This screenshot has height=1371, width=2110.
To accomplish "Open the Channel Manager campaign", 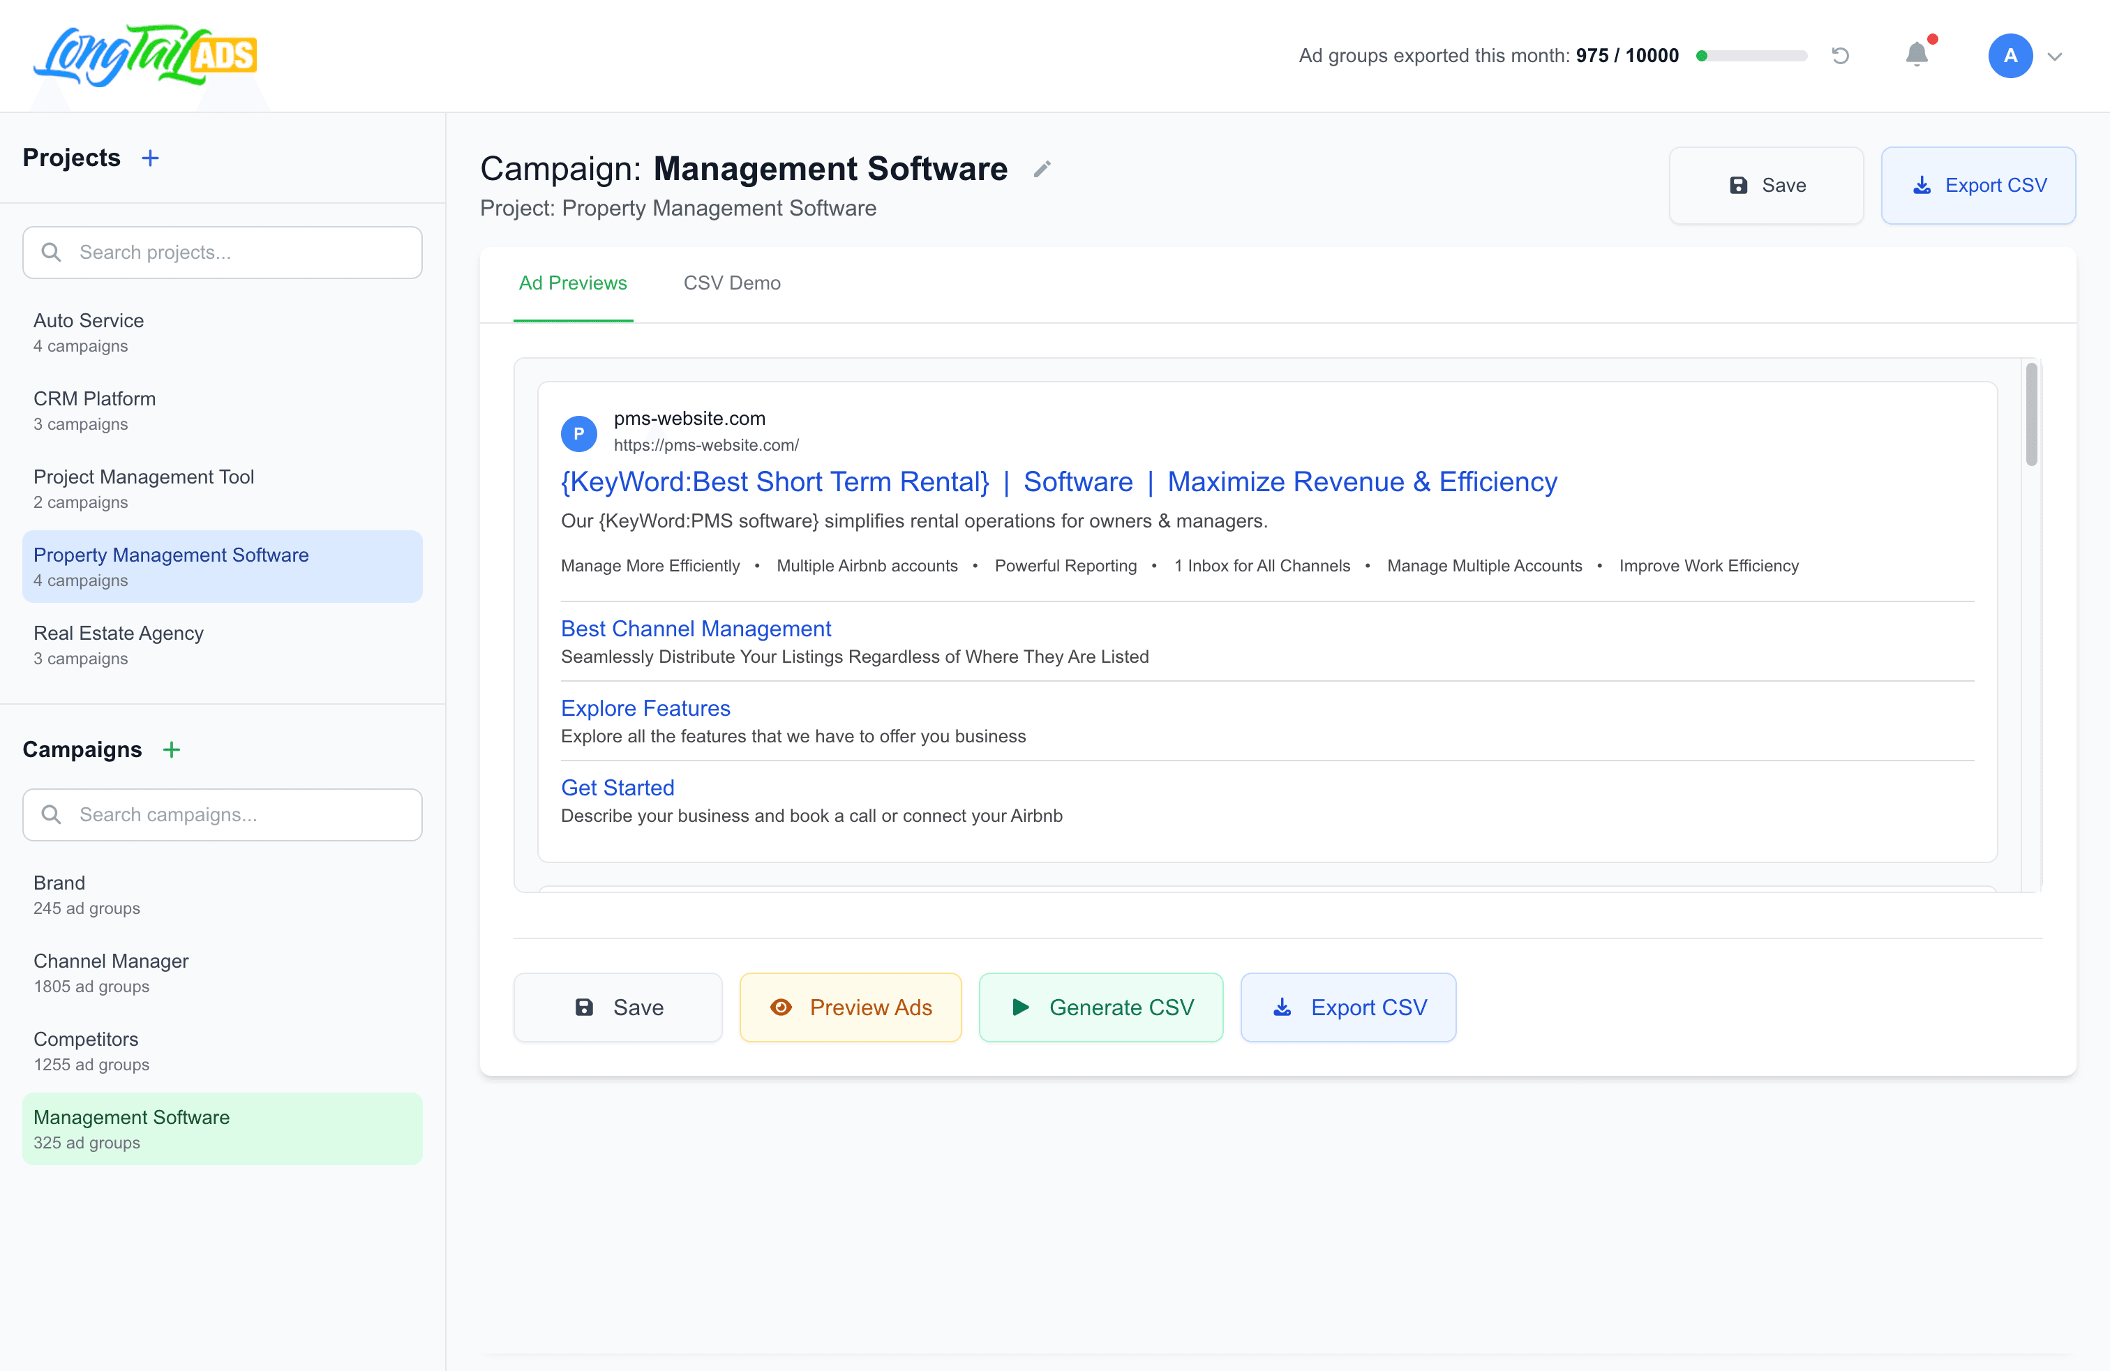I will pos(111,972).
